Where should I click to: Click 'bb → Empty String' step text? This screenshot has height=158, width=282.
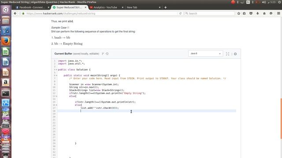68,44
